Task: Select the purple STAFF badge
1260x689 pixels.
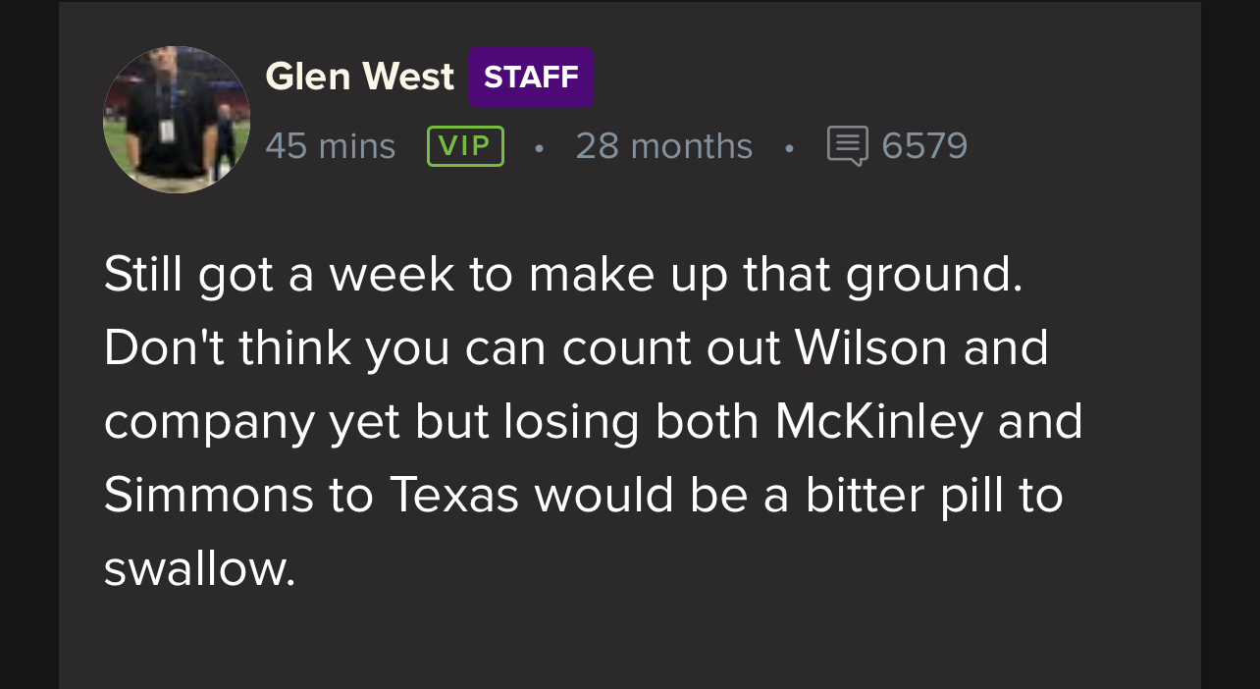Action: [x=531, y=77]
